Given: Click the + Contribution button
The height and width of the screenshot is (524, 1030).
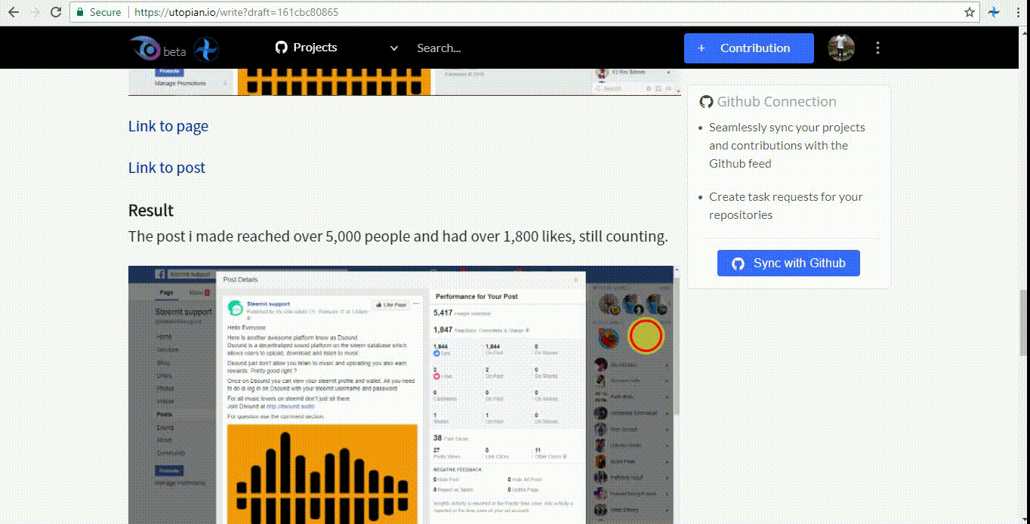Looking at the screenshot, I should tap(748, 48).
